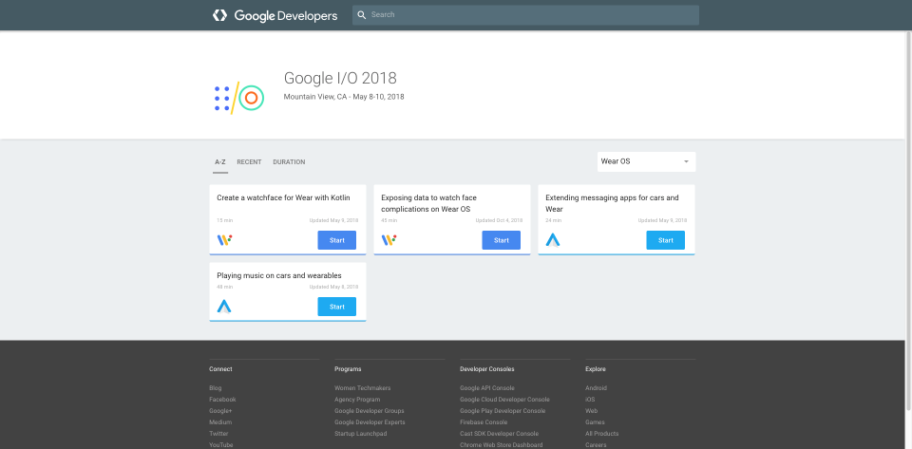This screenshot has height=449, width=912.
Task: Open Cast SDK Developer Console link
Action: coord(499,433)
